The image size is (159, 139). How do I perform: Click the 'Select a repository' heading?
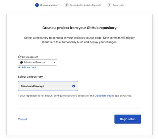30,77
